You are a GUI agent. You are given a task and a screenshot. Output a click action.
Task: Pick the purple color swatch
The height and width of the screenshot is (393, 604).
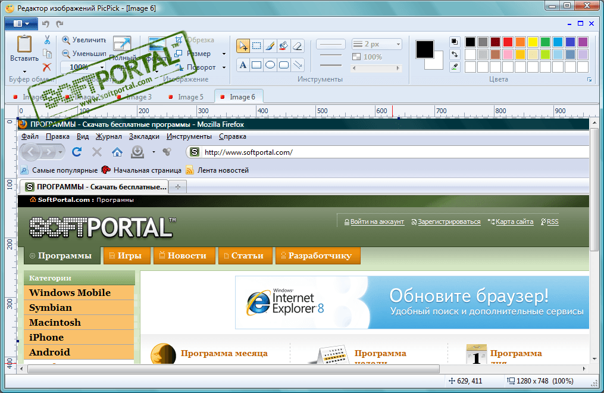click(583, 42)
